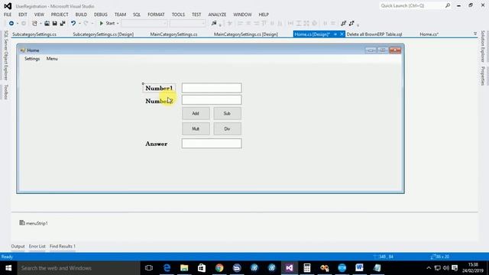
Task: Open File Explorer from the taskbar
Action: point(184,268)
